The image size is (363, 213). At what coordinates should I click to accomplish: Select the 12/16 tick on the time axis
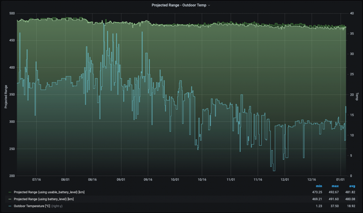pos(312,180)
